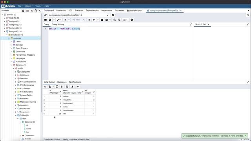Click the Explain query icon
This screenshot has width=251, height=141.
point(102,20)
